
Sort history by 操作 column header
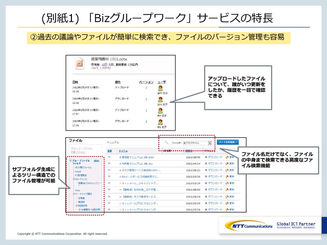[118, 82]
